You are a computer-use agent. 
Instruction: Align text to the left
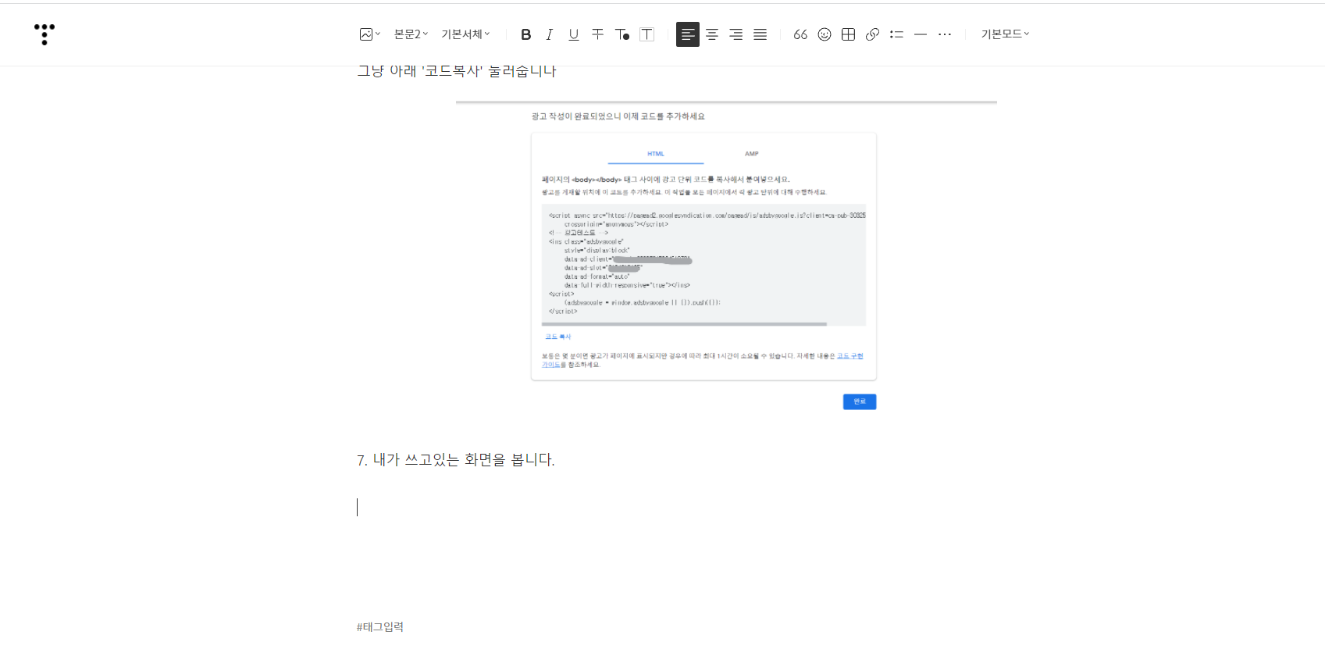(688, 34)
